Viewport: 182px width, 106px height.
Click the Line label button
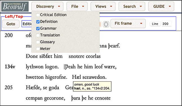click(155, 24)
